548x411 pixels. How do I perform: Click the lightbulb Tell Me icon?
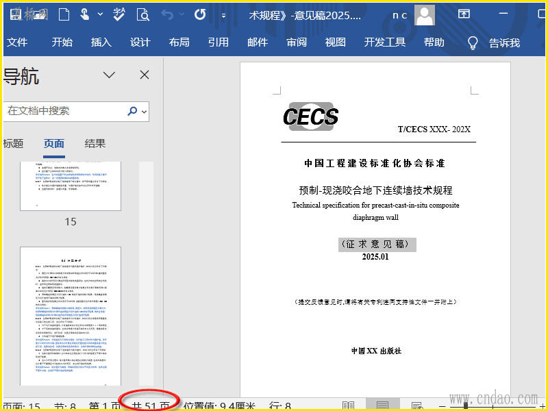click(473, 43)
